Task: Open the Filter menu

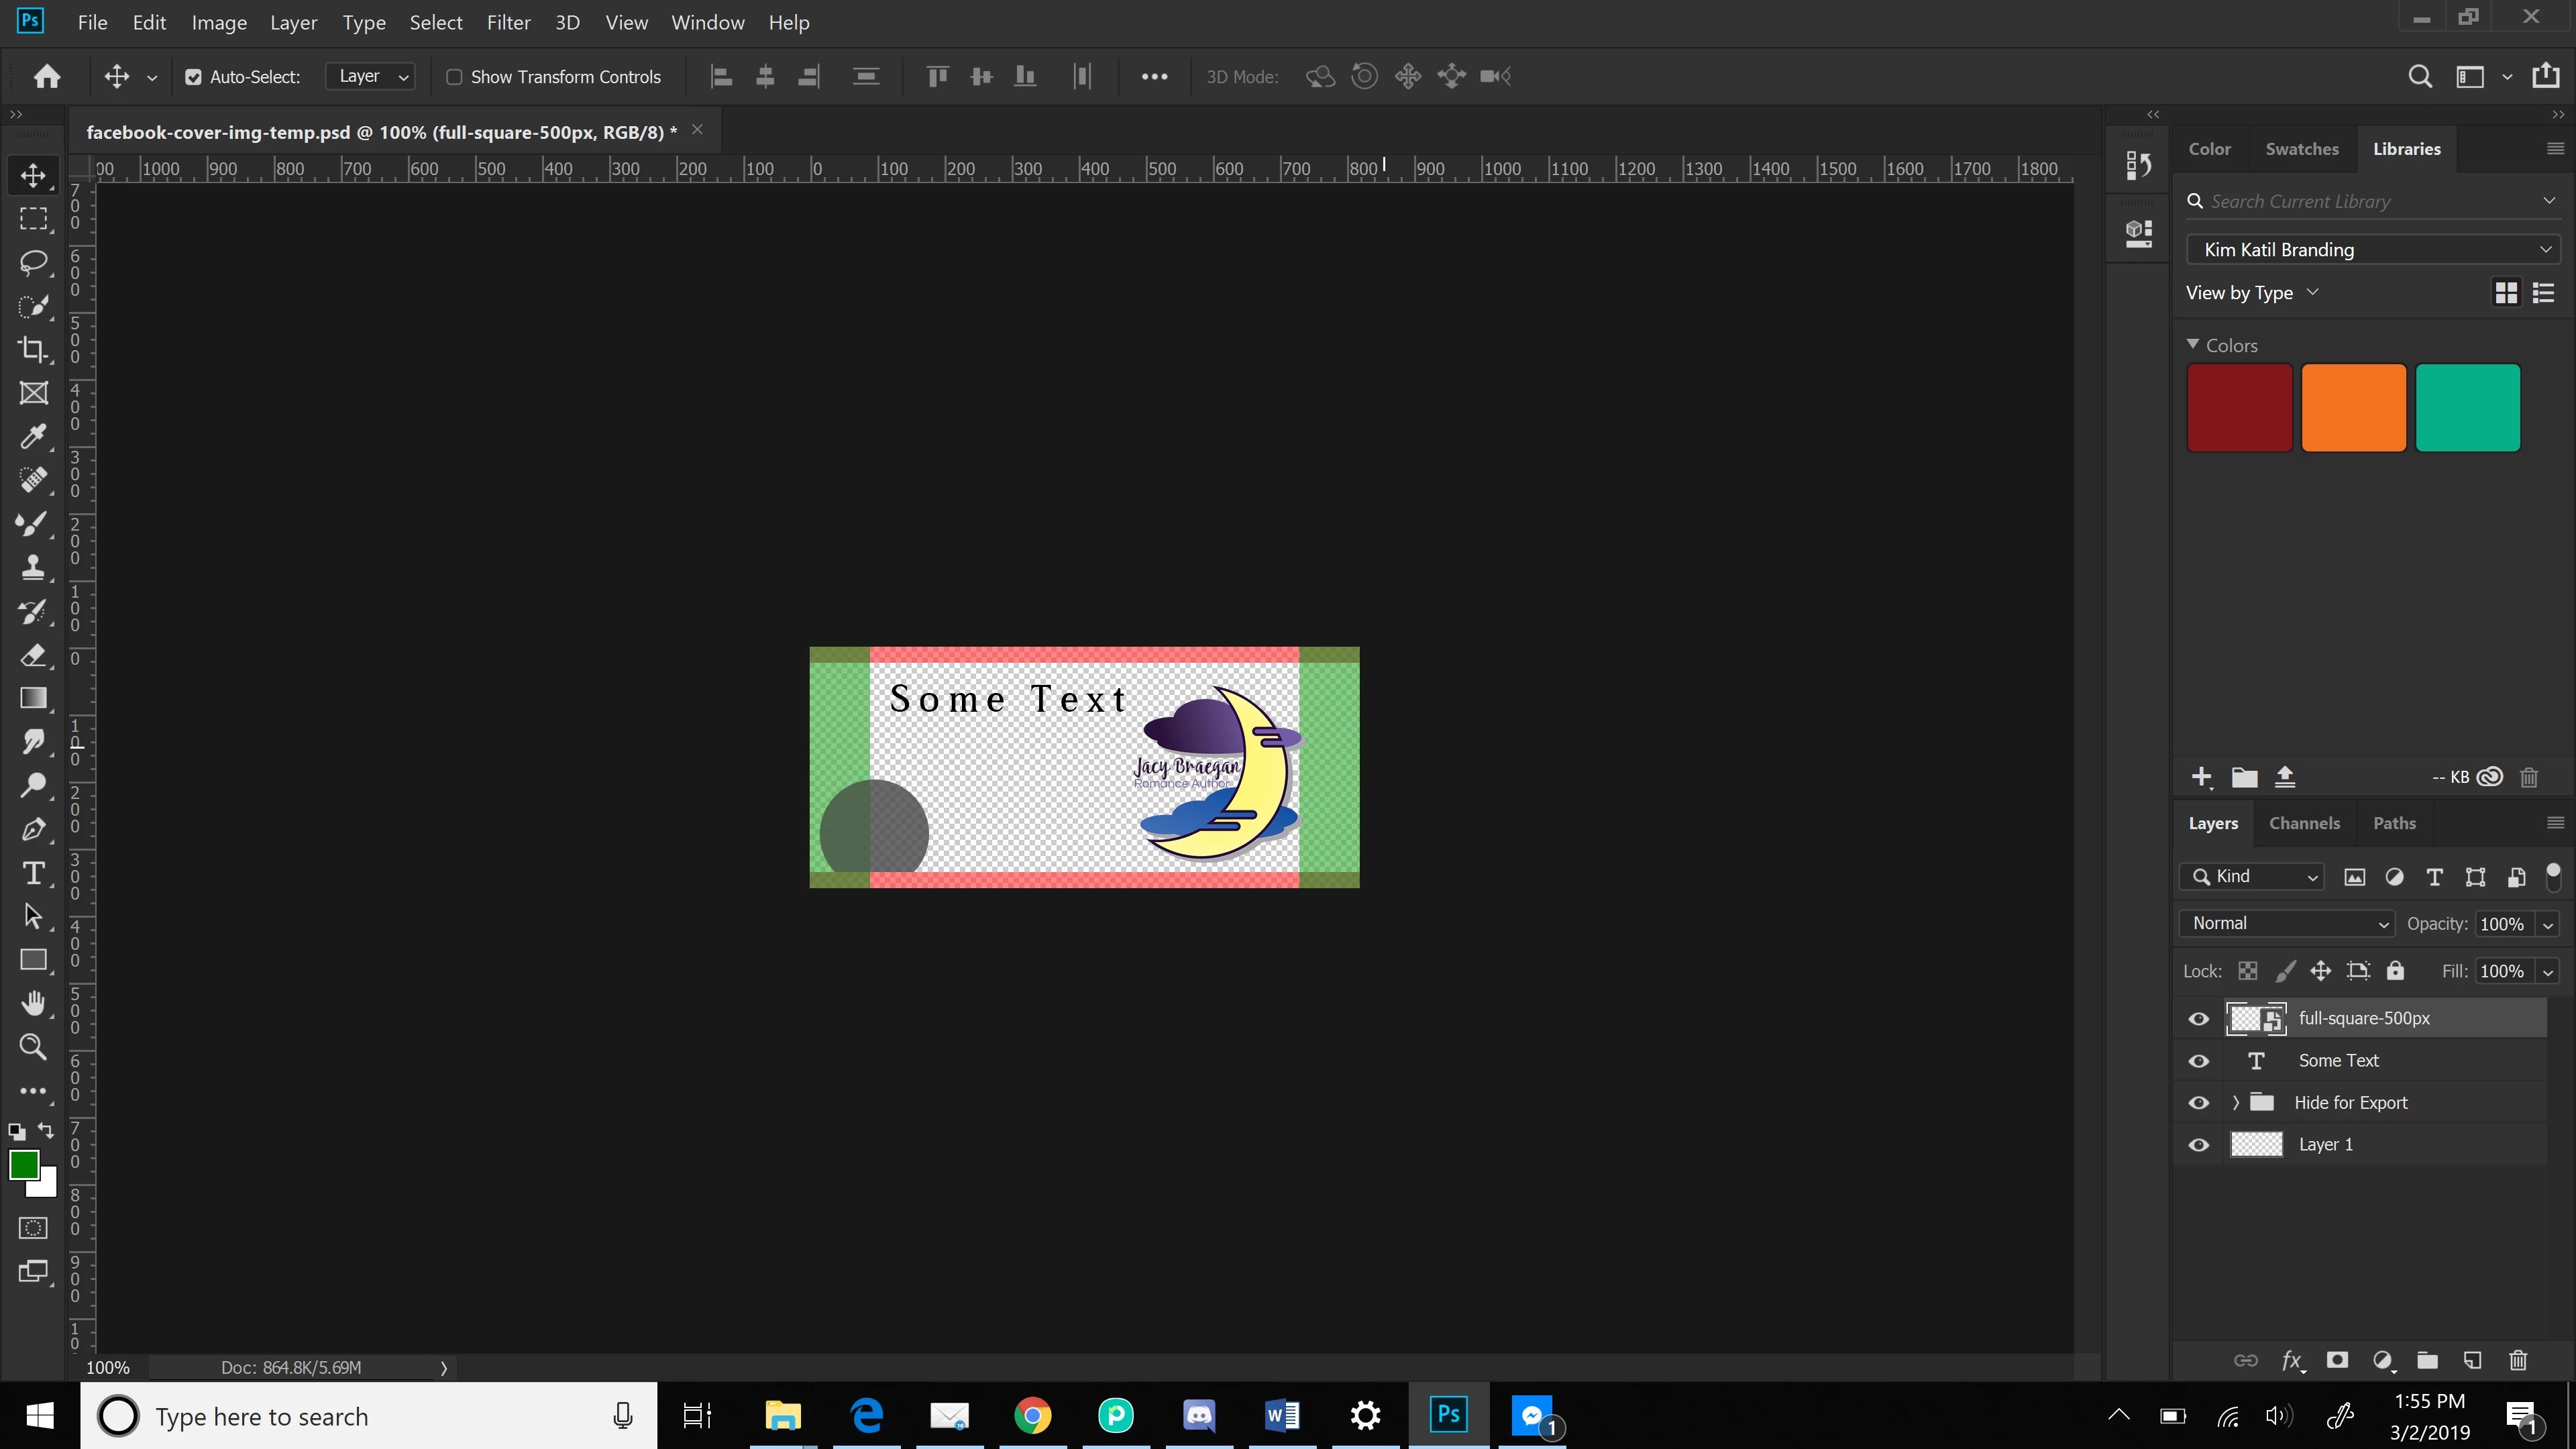Action: (508, 22)
